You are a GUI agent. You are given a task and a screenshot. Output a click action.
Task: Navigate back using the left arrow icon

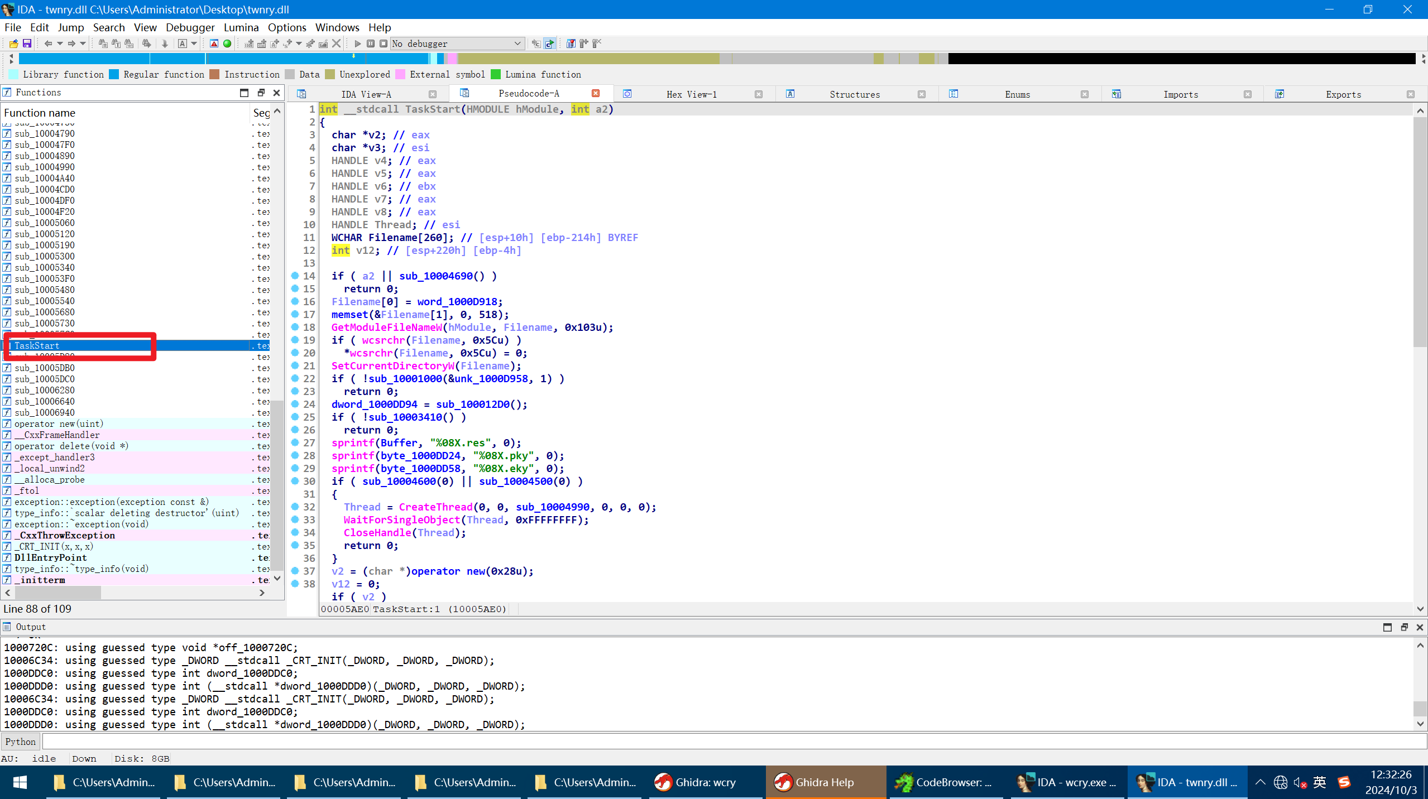(x=49, y=44)
